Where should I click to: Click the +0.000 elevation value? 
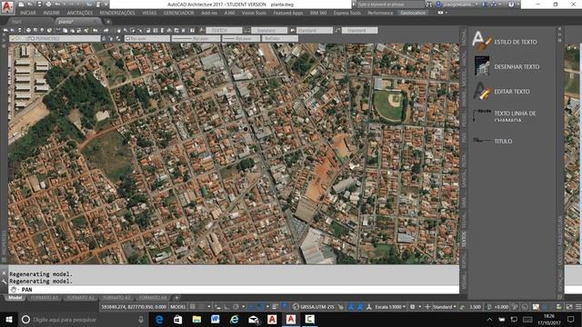coord(501,307)
